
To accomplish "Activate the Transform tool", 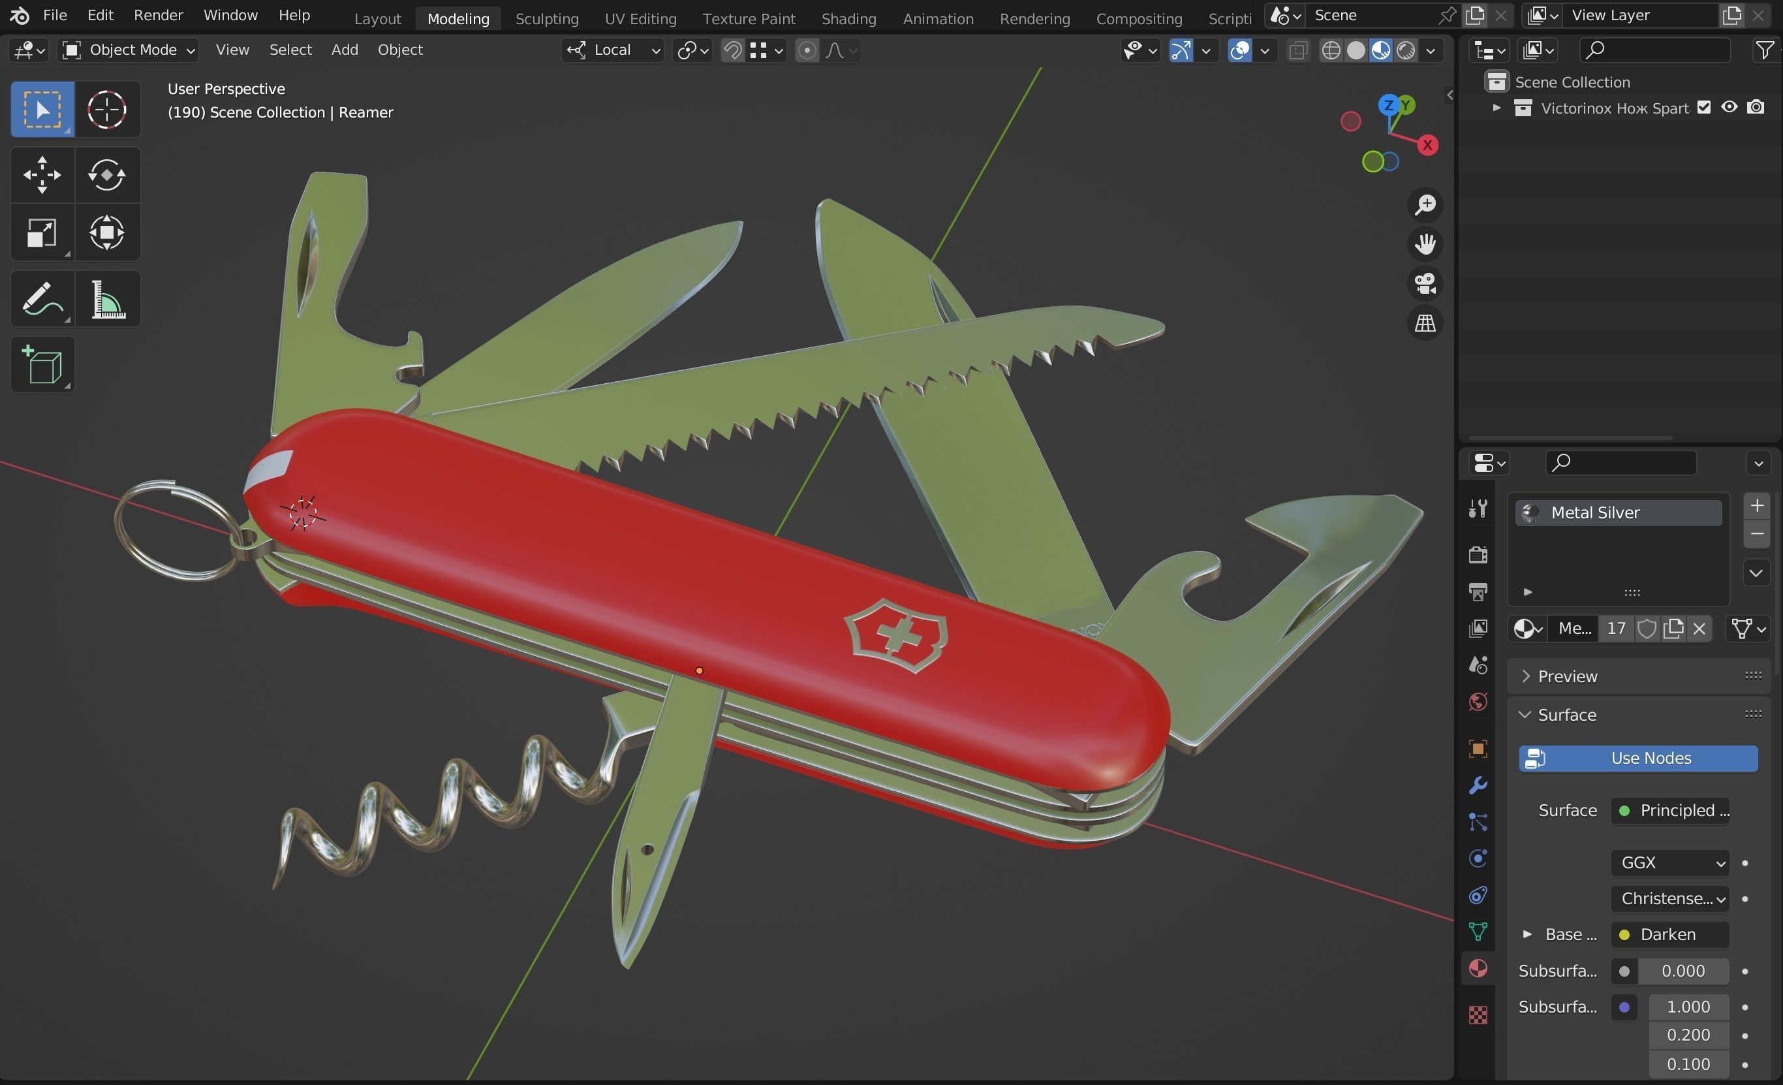I will tap(107, 233).
